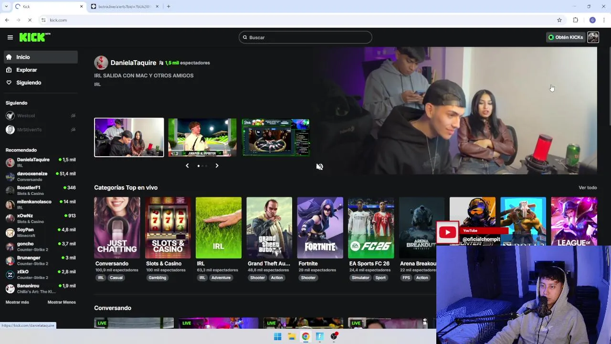Open the first LIVE stream in Conversando
This screenshot has height=344, width=611.
click(x=134, y=323)
